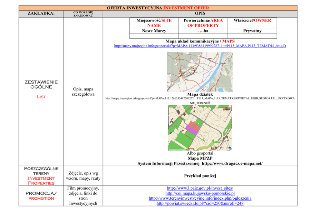310x219 pixels.
Task: Open the top geoportal kl_drog map link
Action: point(200,46)
